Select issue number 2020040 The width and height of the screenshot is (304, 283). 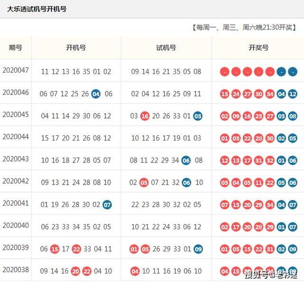click(x=16, y=226)
